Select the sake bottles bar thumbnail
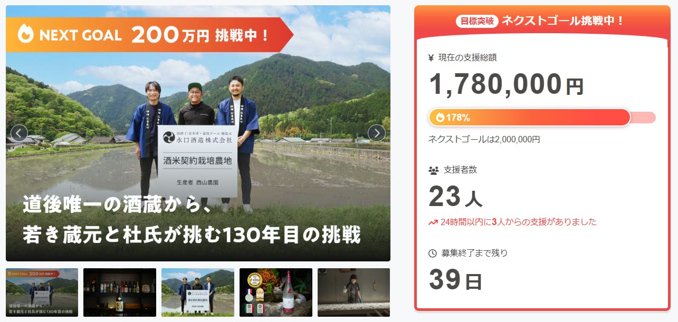Screen dimensions: 678x322 click(120, 292)
